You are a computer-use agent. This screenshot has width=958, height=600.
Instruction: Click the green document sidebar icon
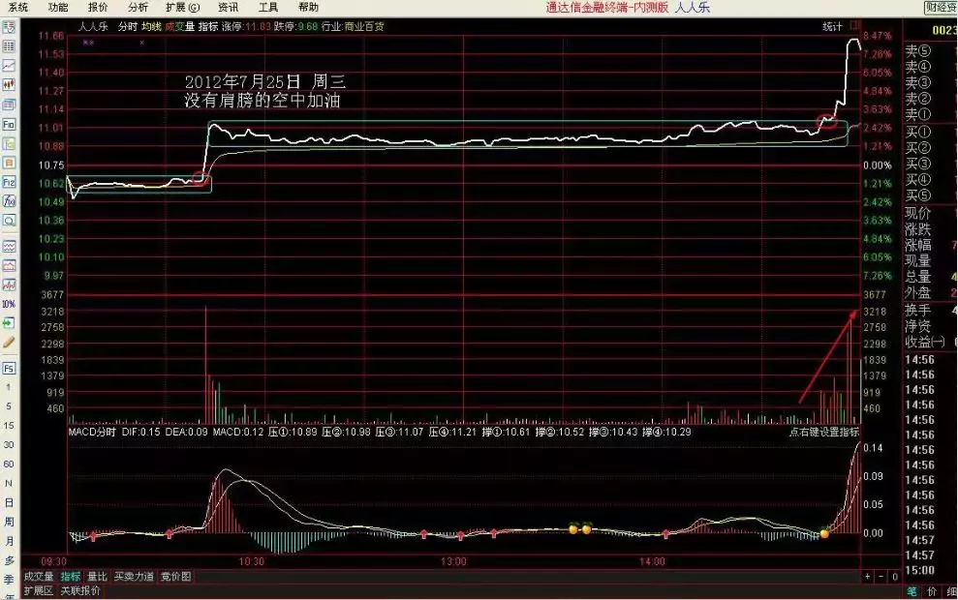click(x=9, y=143)
